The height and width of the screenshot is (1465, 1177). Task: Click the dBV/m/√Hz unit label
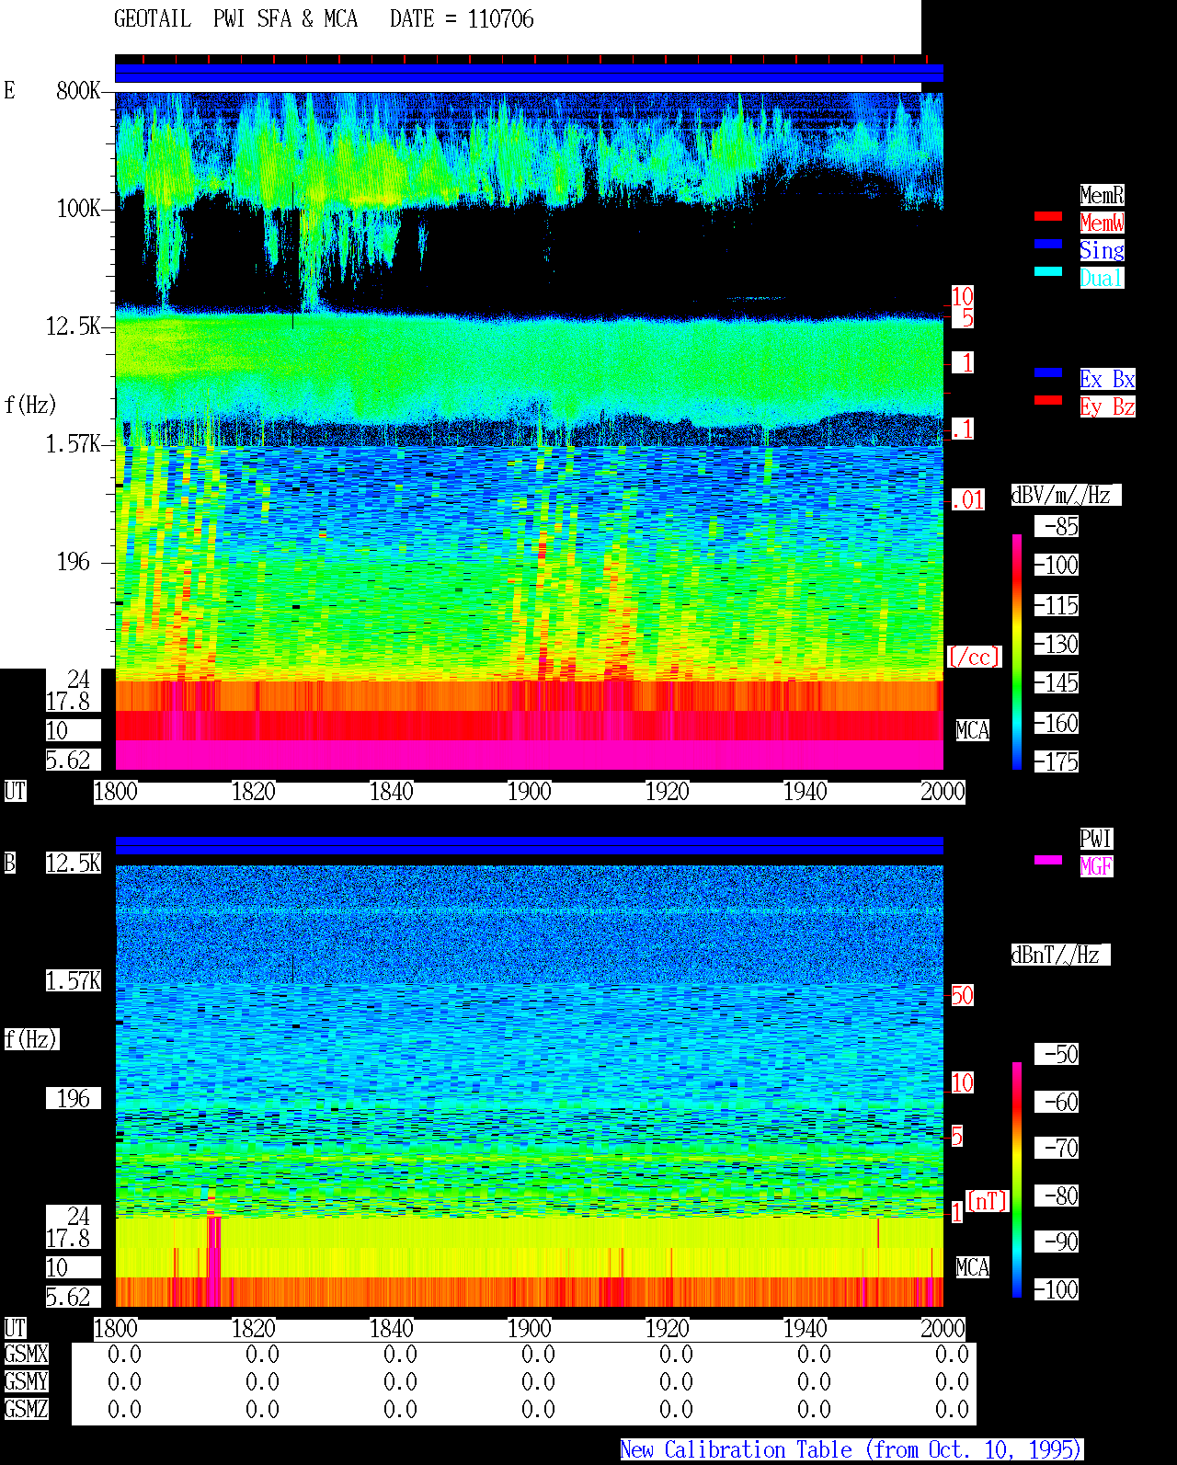click(1066, 495)
